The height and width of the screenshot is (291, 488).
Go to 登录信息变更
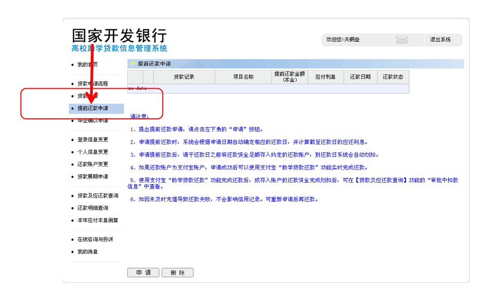[93, 139]
